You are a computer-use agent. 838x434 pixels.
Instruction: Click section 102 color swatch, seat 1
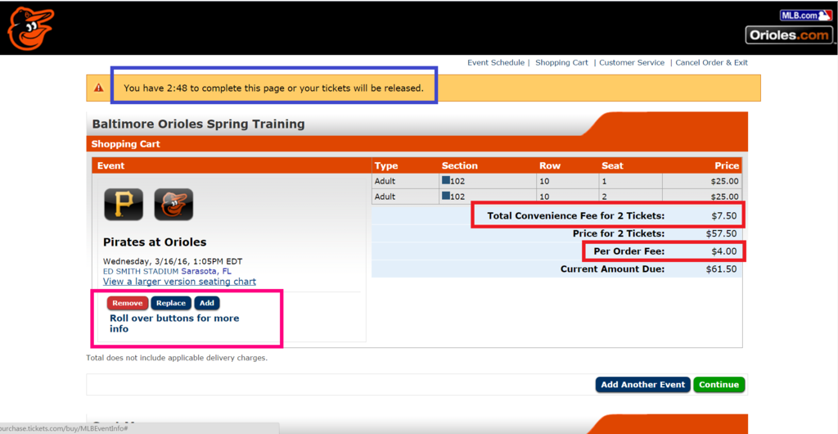click(x=446, y=181)
